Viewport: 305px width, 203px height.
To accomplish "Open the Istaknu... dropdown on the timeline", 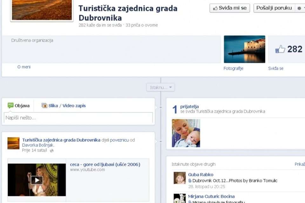I will 161,88.
